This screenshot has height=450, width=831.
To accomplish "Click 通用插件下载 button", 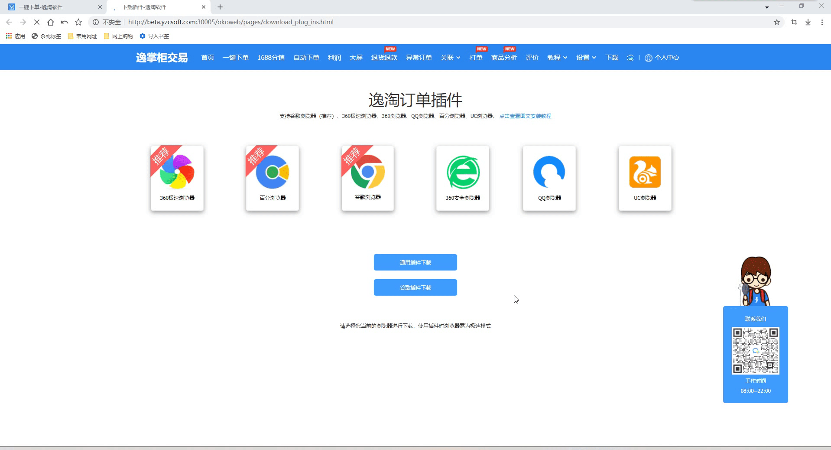I will click(415, 262).
